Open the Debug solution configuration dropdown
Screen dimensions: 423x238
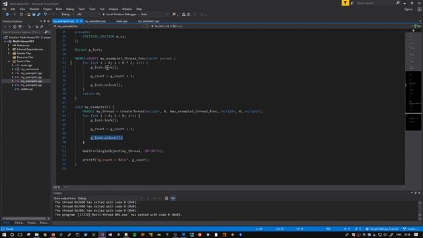67,15
